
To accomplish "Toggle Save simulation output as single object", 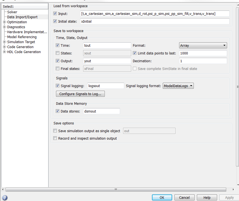I will 55,131.
